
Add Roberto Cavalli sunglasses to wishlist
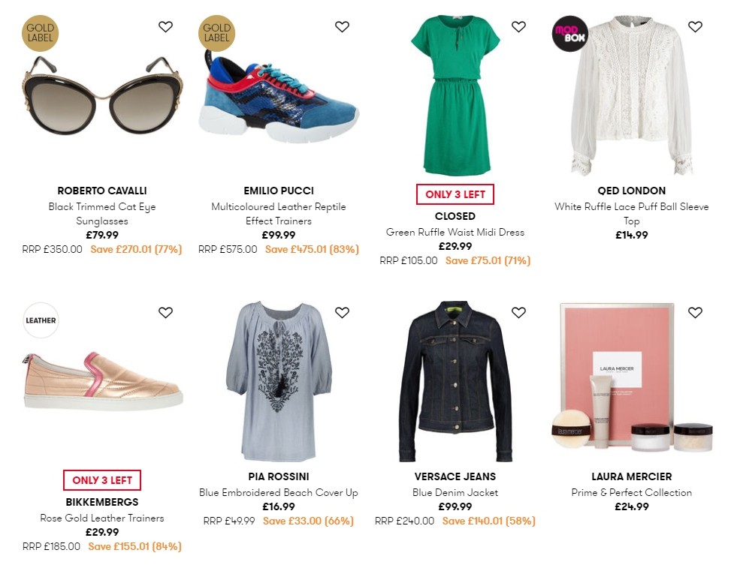coord(165,26)
